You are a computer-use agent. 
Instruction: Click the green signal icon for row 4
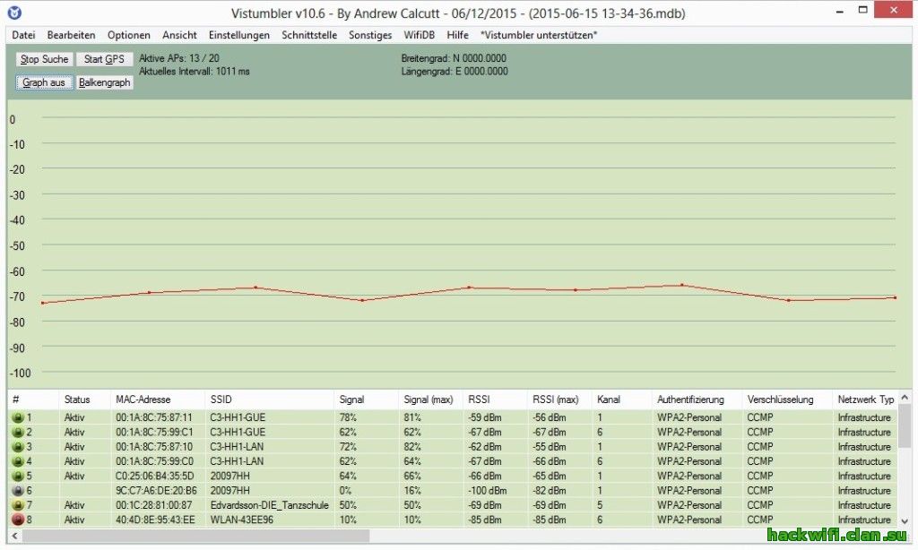coord(18,461)
